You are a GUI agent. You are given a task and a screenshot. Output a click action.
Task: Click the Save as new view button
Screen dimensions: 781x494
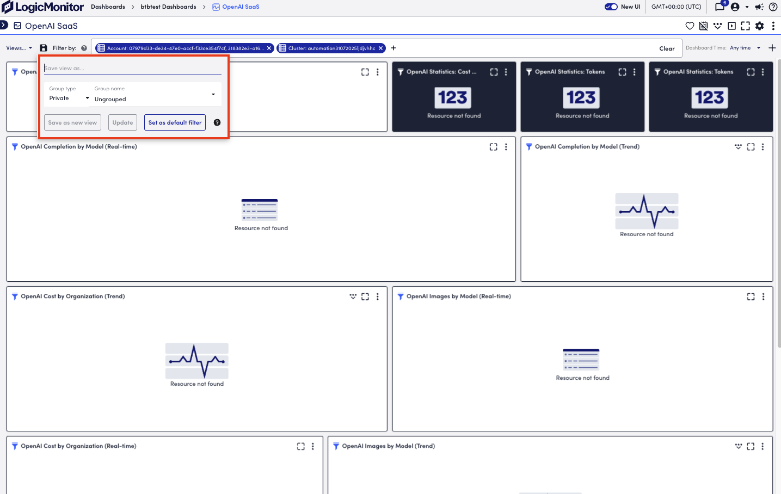tap(72, 122)
